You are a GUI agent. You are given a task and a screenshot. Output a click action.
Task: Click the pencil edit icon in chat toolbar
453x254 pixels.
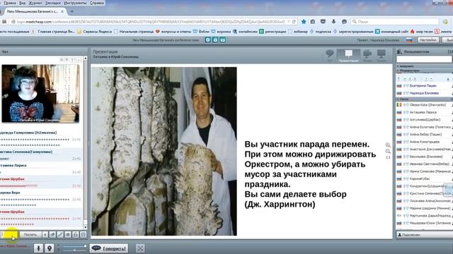[60, 235]
